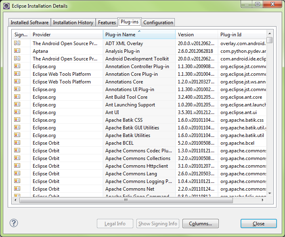Screen dimensions: 285x237
Task: Go to the Configuration tab
Action: (x=158, y=23)
